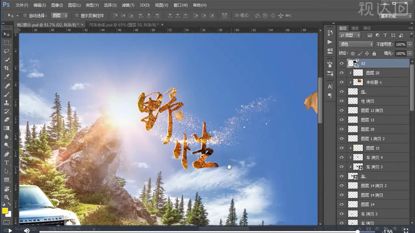Close the 地2部分.psd document tab
The height and width of the screenshot is (233, 415).
tap(82, 25)
